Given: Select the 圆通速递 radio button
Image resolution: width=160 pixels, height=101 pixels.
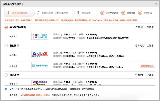Looking at the screenshot, I should click(6, 75).
